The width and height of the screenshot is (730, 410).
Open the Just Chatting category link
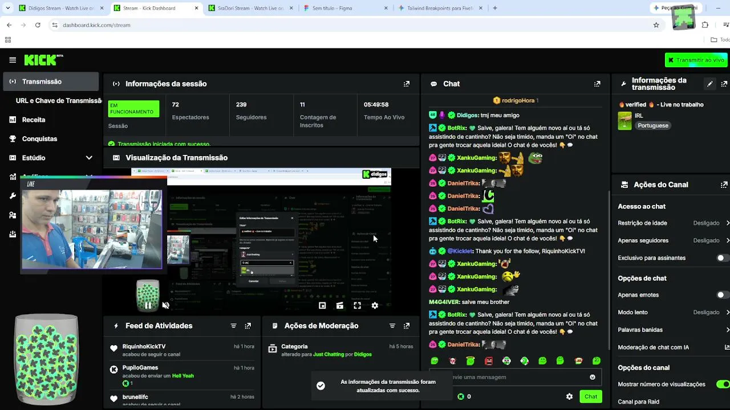(328, 354)
